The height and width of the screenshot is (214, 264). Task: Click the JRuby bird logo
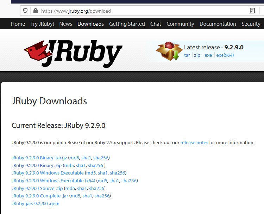tap(73, 54)
